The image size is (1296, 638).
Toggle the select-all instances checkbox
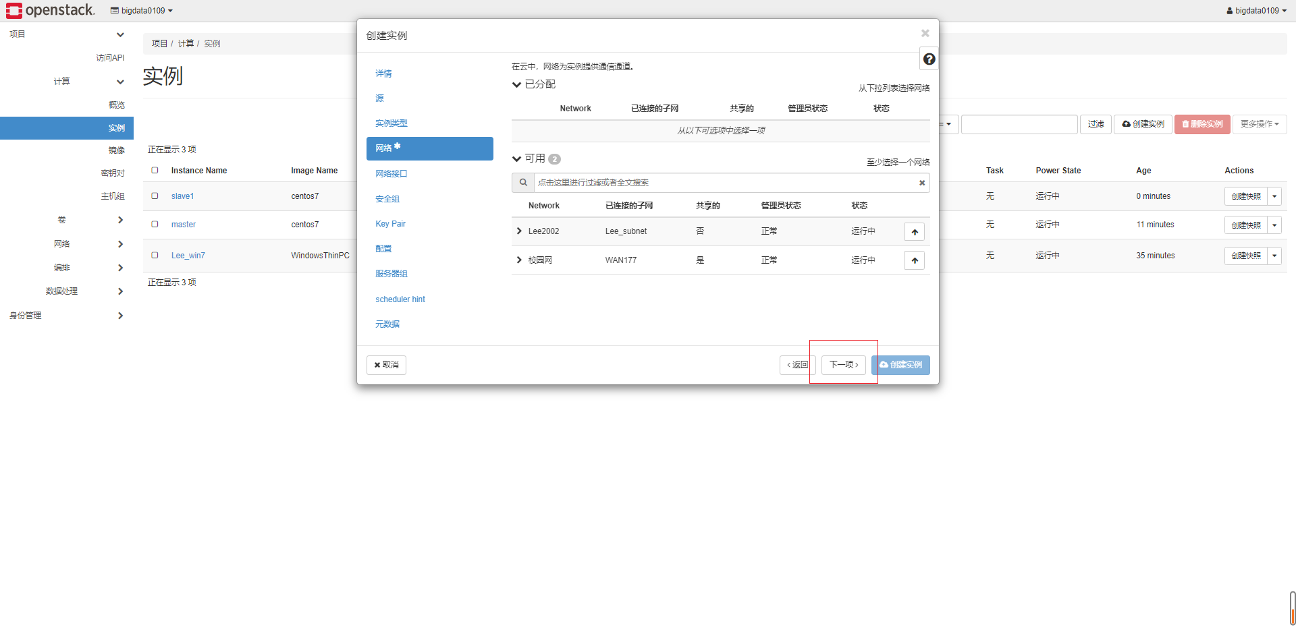tap(155, 171)
